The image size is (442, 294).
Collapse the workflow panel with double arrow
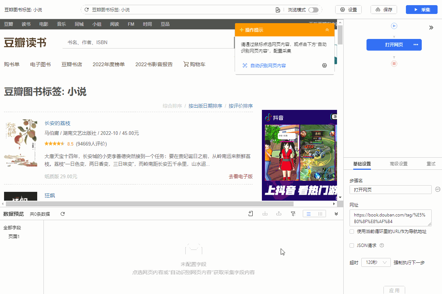point(431,28)
